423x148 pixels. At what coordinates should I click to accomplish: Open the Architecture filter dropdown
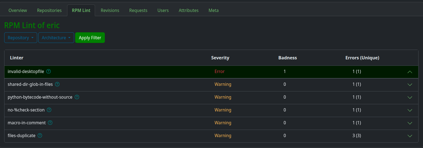tap(56, 38)
